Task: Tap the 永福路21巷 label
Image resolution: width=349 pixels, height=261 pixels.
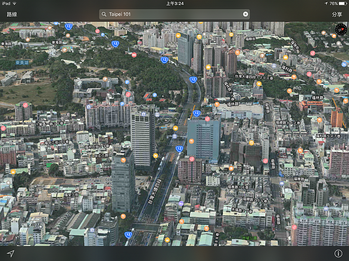Action: [x=242, y=210]
